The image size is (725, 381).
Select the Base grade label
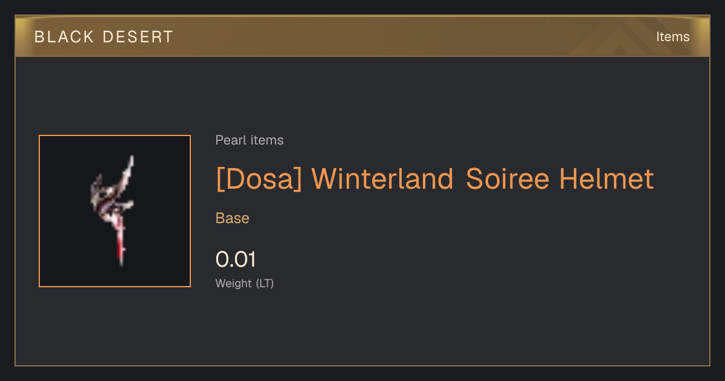click(233, 218)
